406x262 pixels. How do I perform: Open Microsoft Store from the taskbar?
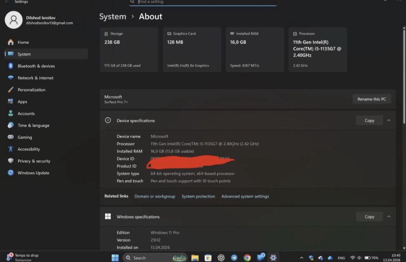click(x=208, y=258)
